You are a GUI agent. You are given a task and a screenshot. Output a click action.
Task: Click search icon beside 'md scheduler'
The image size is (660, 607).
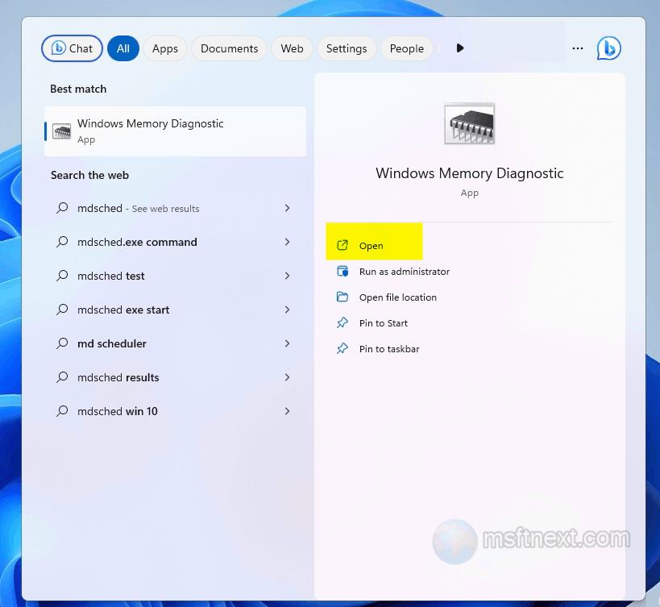click(x=62, y=343)
